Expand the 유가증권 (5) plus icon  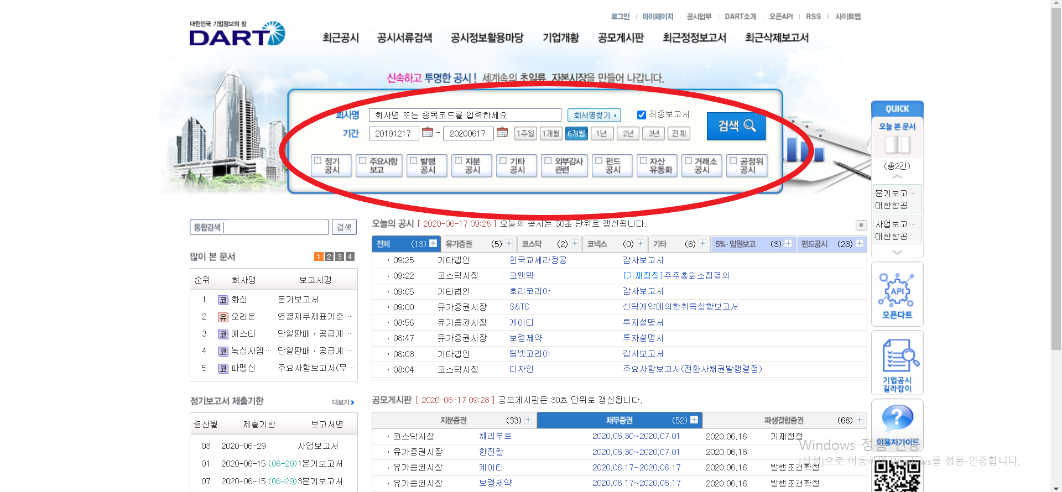509,243
